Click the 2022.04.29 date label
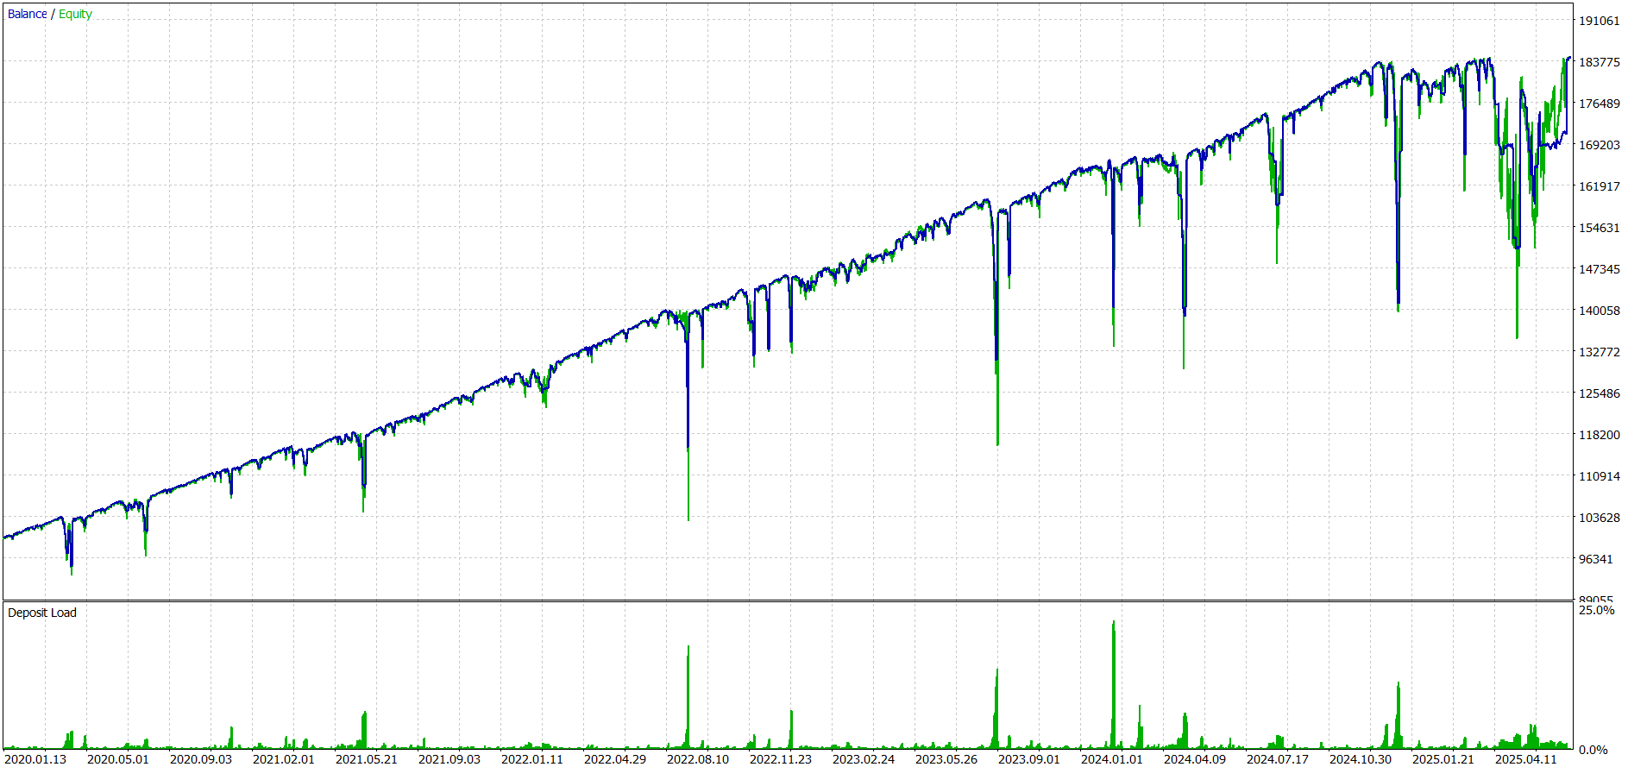The width and height of the screenshot is (1628, 767). pyautogui.click(x=615, y=759)
